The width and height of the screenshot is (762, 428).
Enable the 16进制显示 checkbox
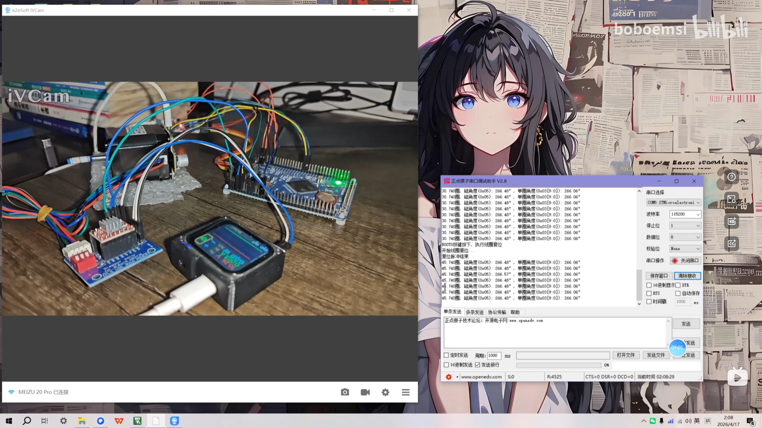pyautogui.click(x=649, y=285)
